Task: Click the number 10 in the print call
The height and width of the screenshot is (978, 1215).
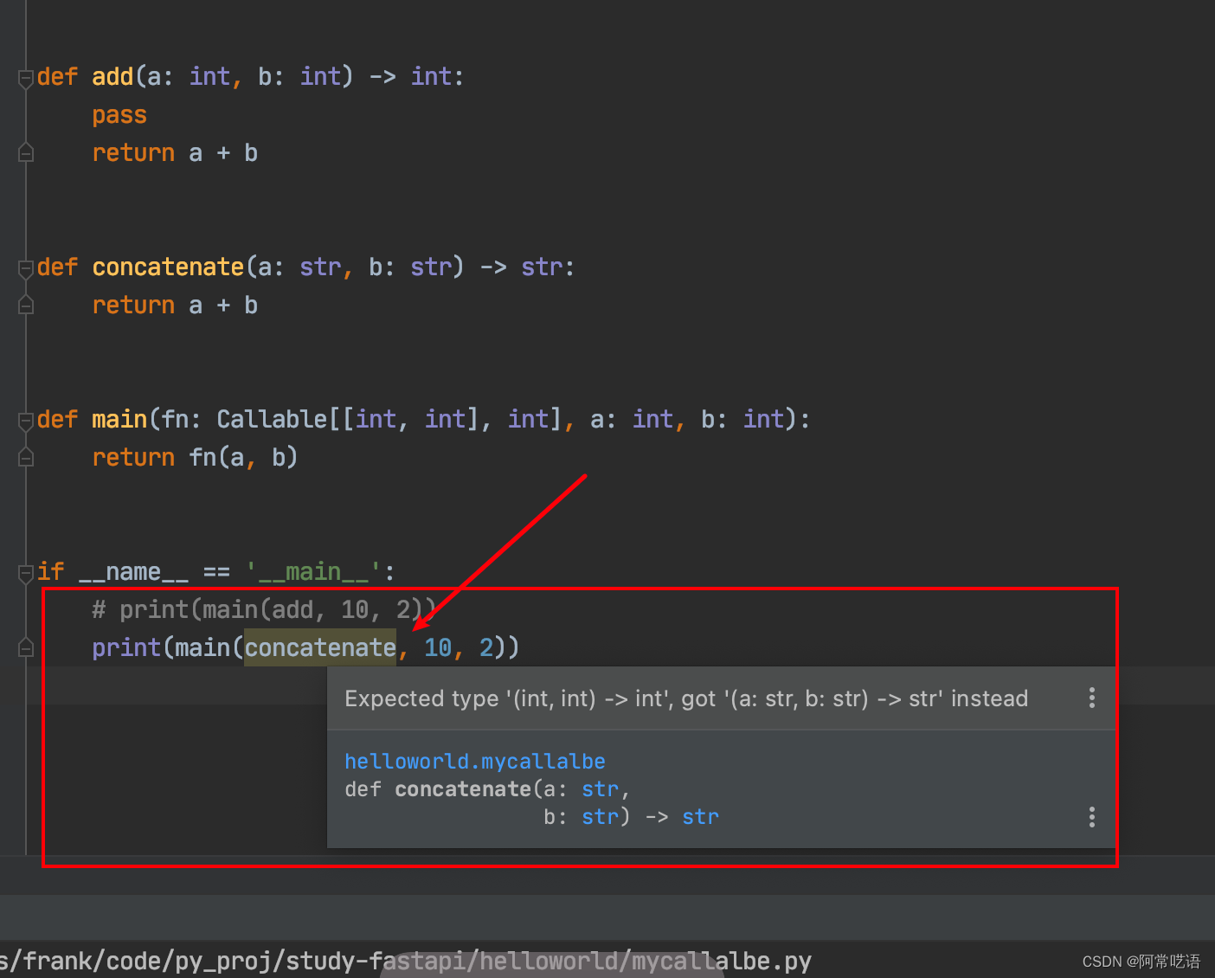Action: click(438, 647)
